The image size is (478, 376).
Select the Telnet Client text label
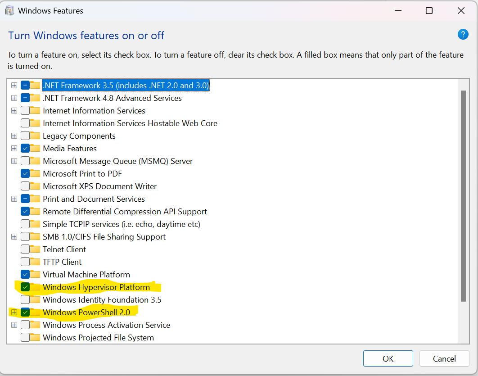(x=64, y=249)
